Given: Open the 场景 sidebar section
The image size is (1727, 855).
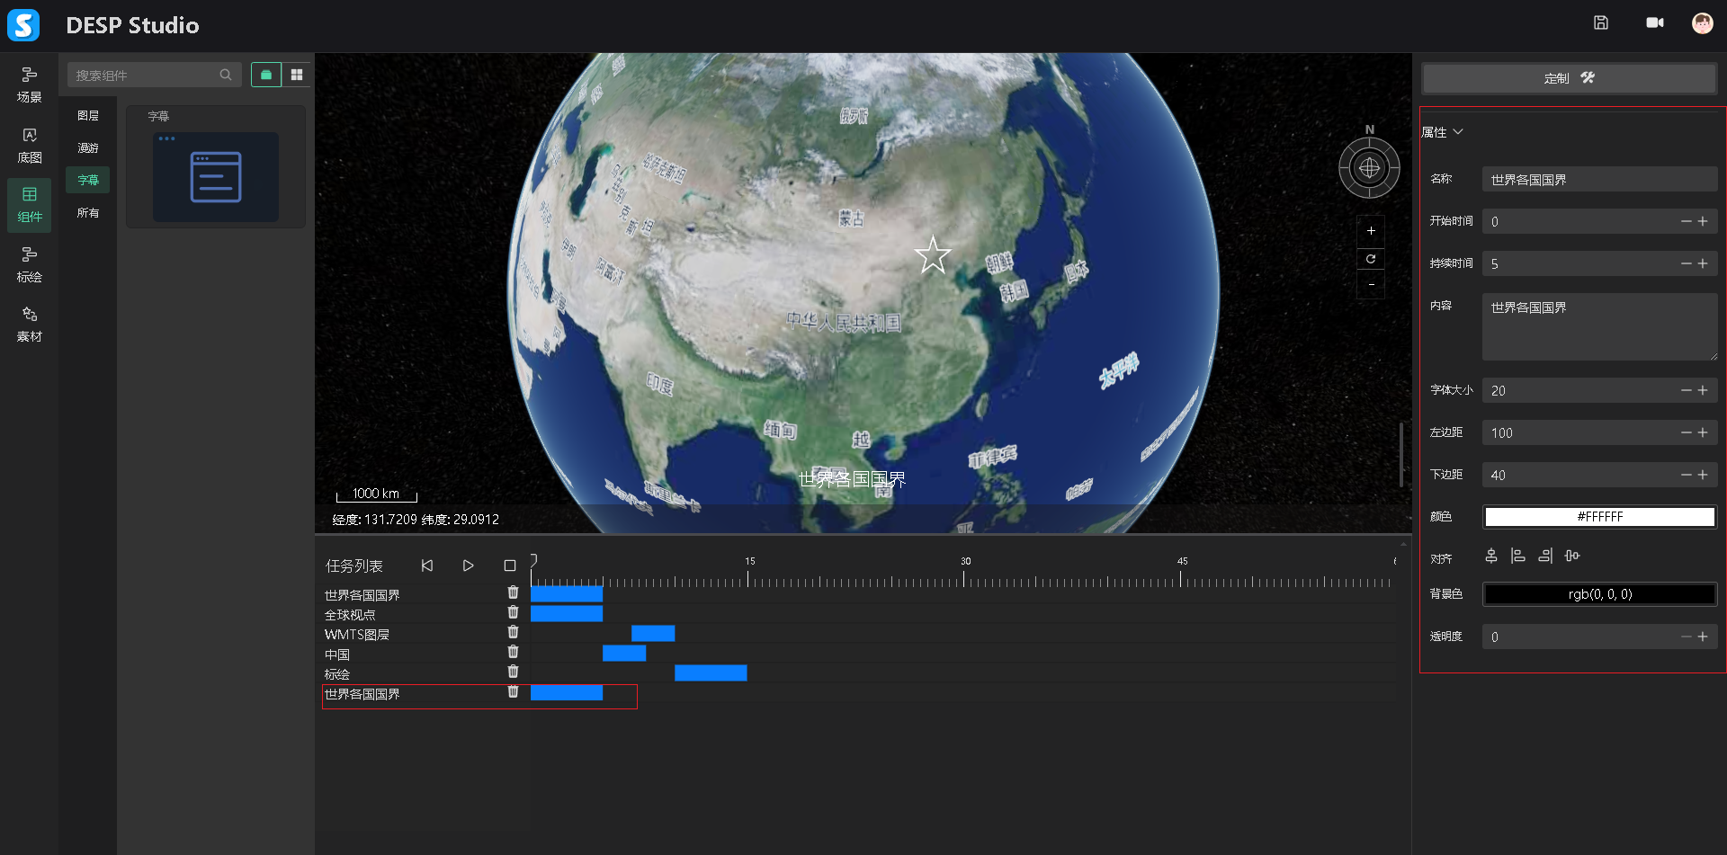Looking at the screenshot, I should [x=29, y=85].
